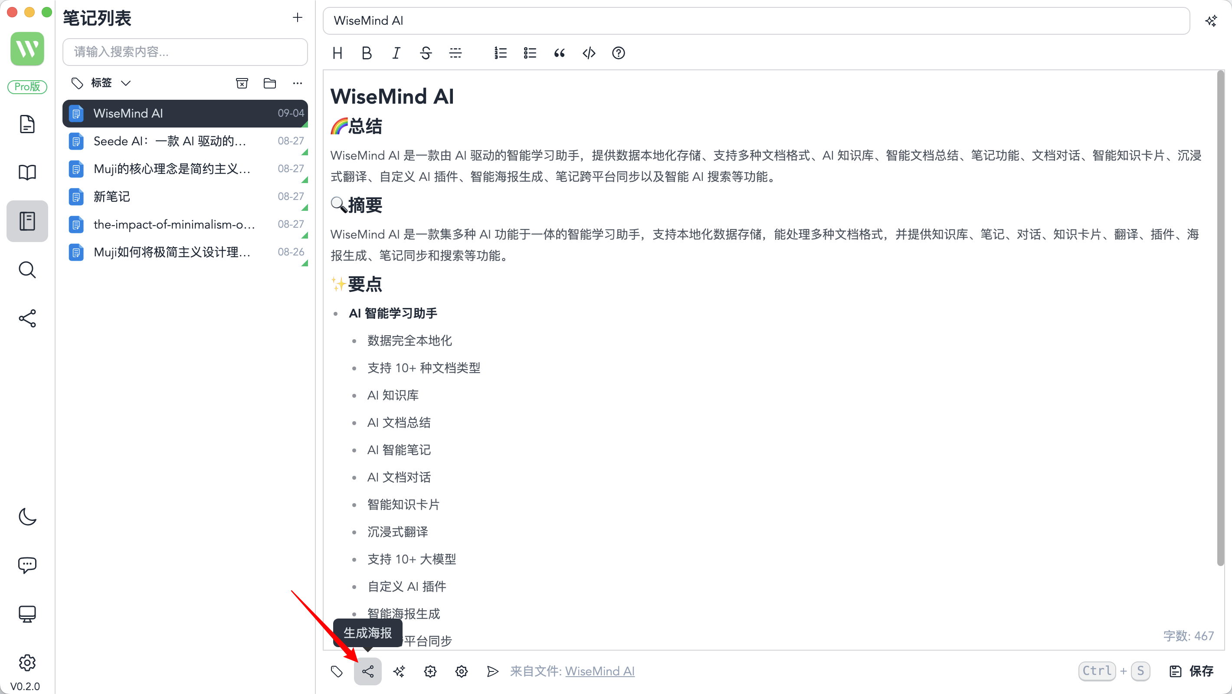Expand the 标签 tag dropdown
The height and width of the screenshot is (694, 1232).
click(101, 83)
